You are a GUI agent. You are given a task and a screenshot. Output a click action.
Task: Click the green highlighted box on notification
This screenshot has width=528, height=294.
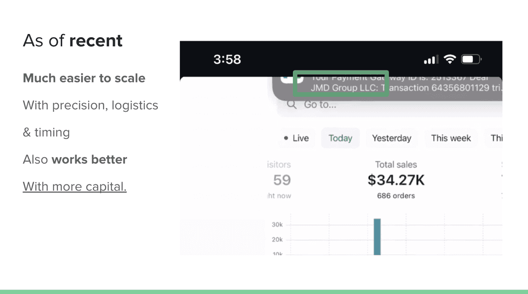click(x=341, y=83)
